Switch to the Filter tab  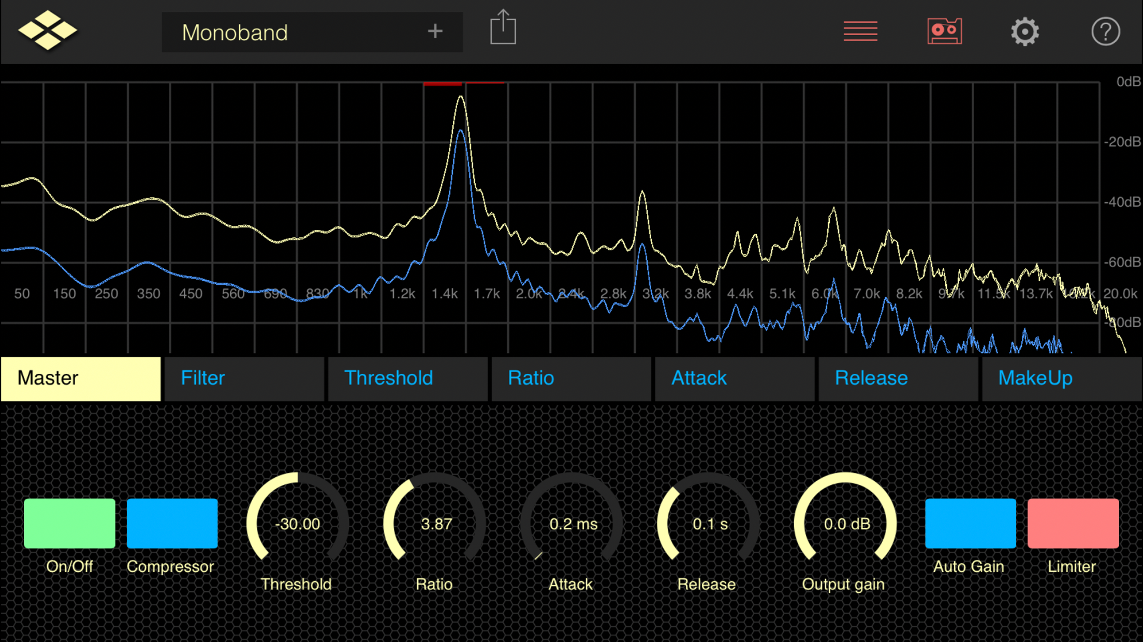coord(244,378)
